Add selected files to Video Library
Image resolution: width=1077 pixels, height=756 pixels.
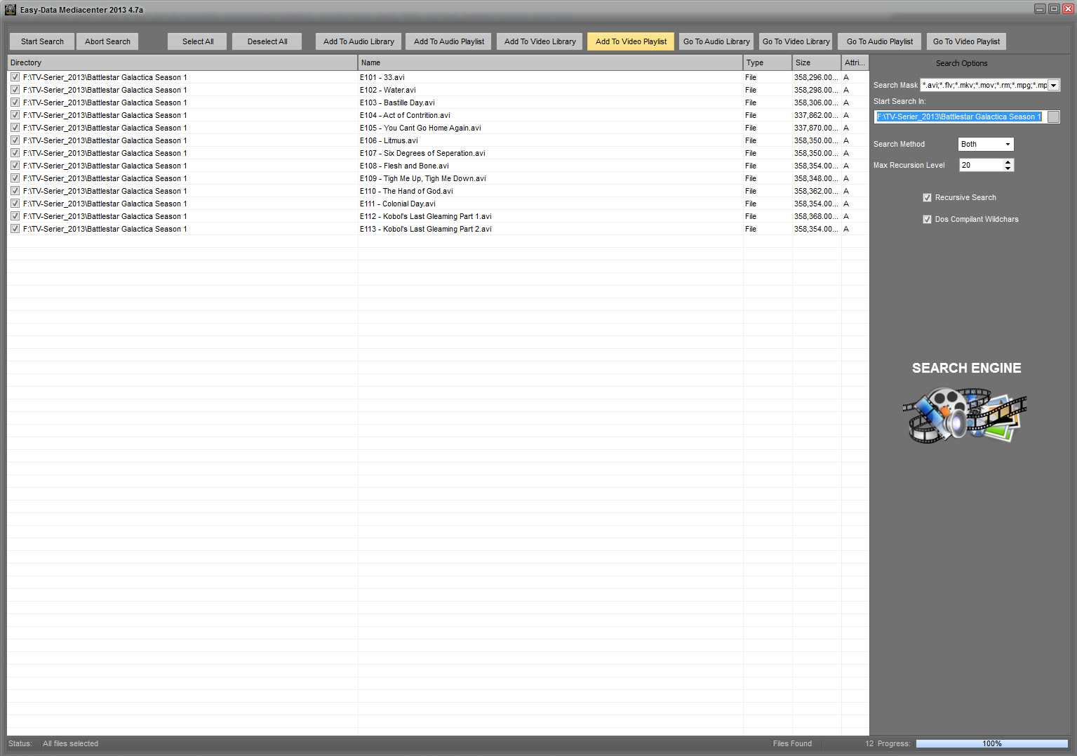click(540, 41)
